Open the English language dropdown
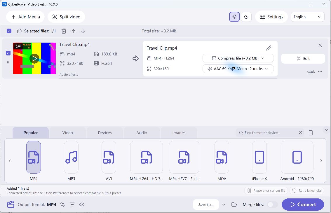The image size is (331, 213). (307, 17)
